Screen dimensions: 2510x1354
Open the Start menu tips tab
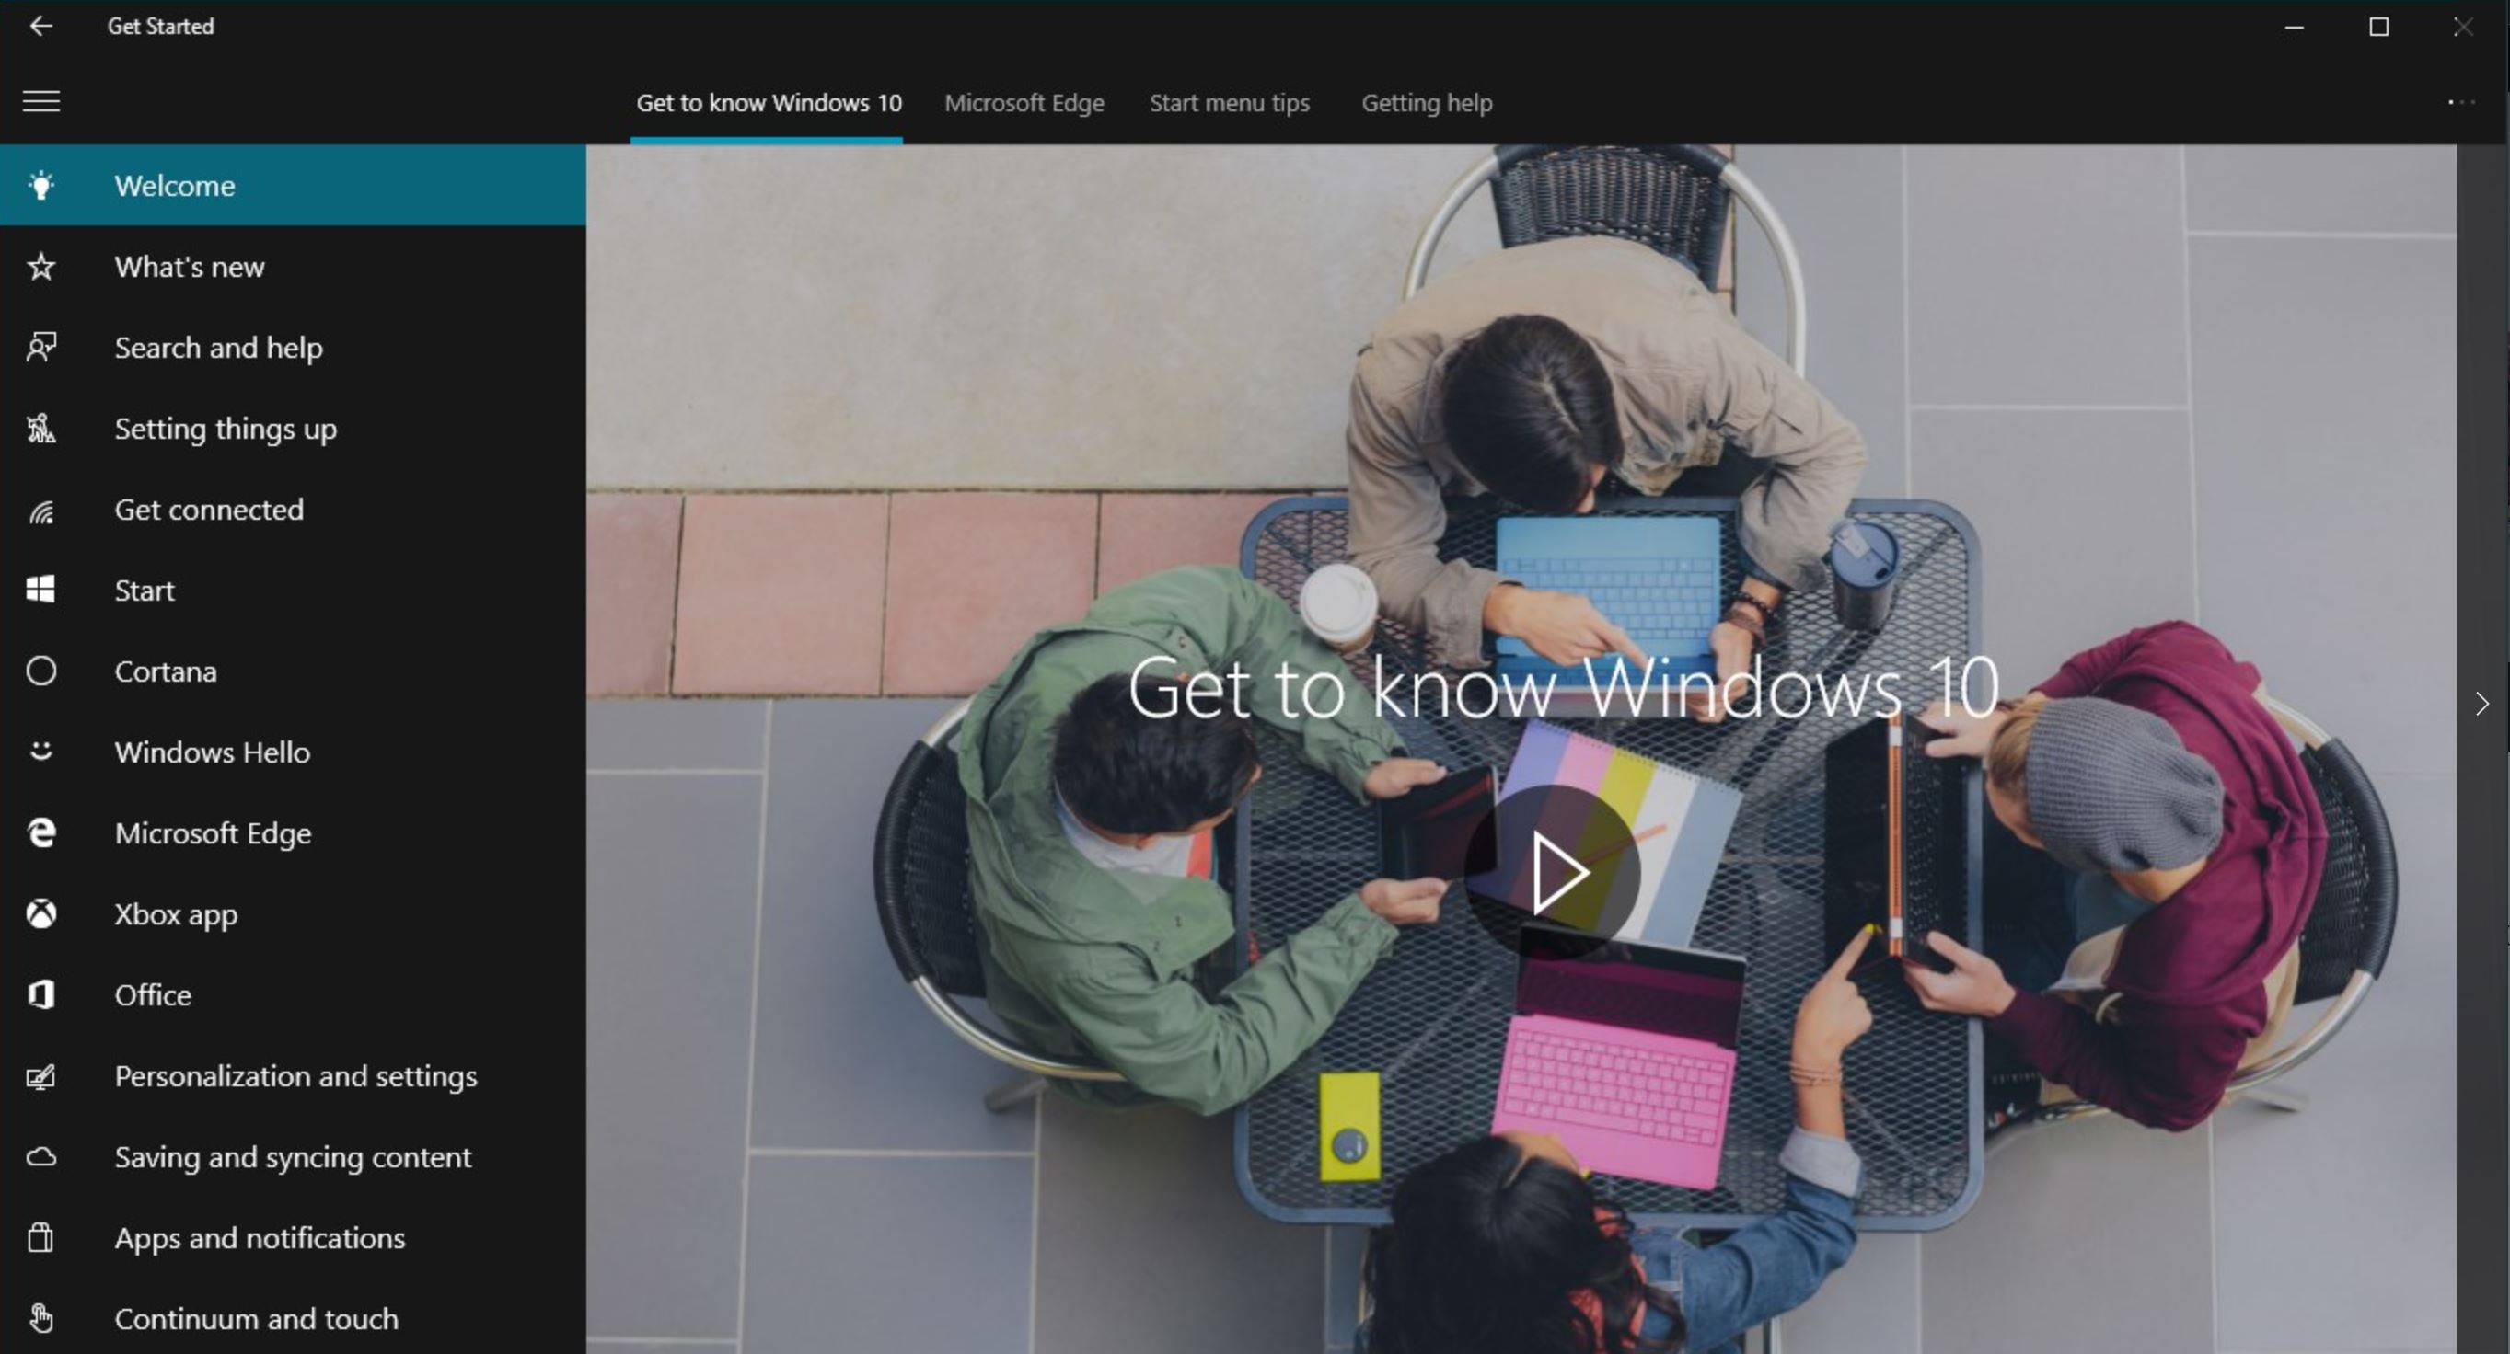point(1229,103)
